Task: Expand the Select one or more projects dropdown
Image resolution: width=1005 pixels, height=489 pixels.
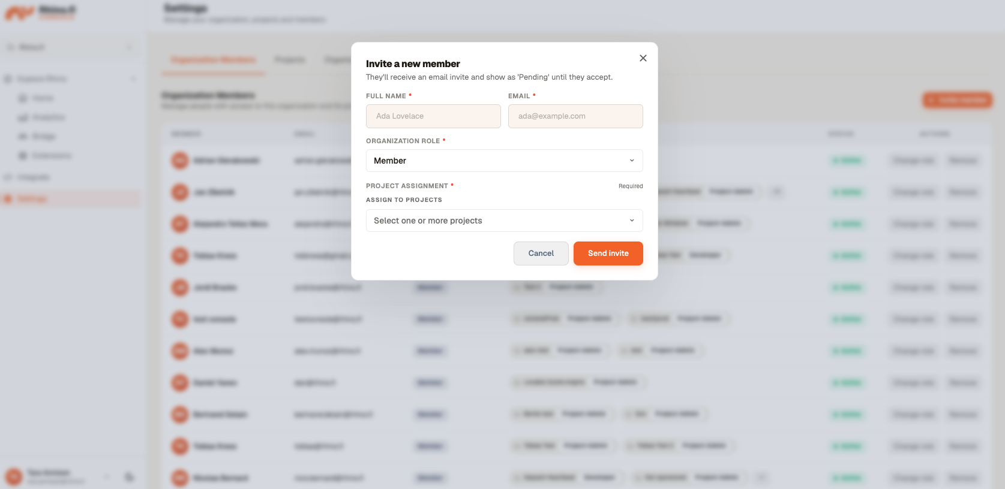Action: point(504,221)
